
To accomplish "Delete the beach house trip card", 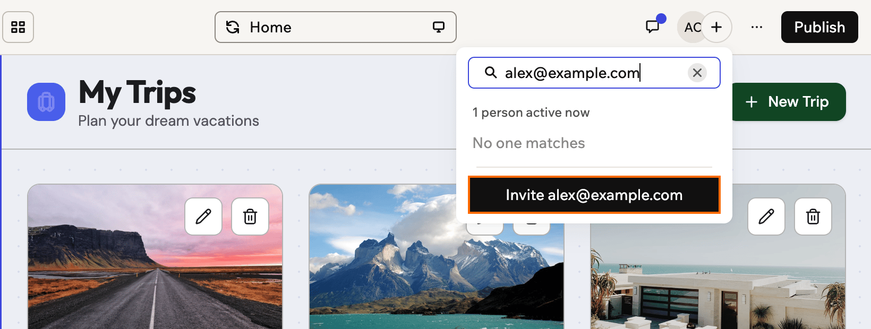I will point(813,217).
